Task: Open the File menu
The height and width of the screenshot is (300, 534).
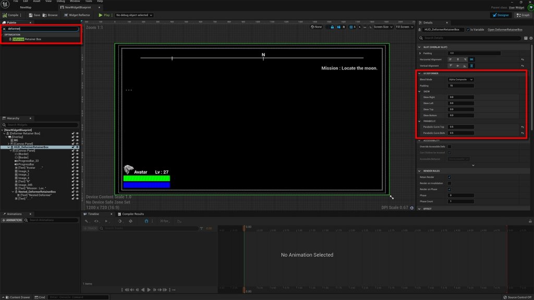Action: coord(16,2)
